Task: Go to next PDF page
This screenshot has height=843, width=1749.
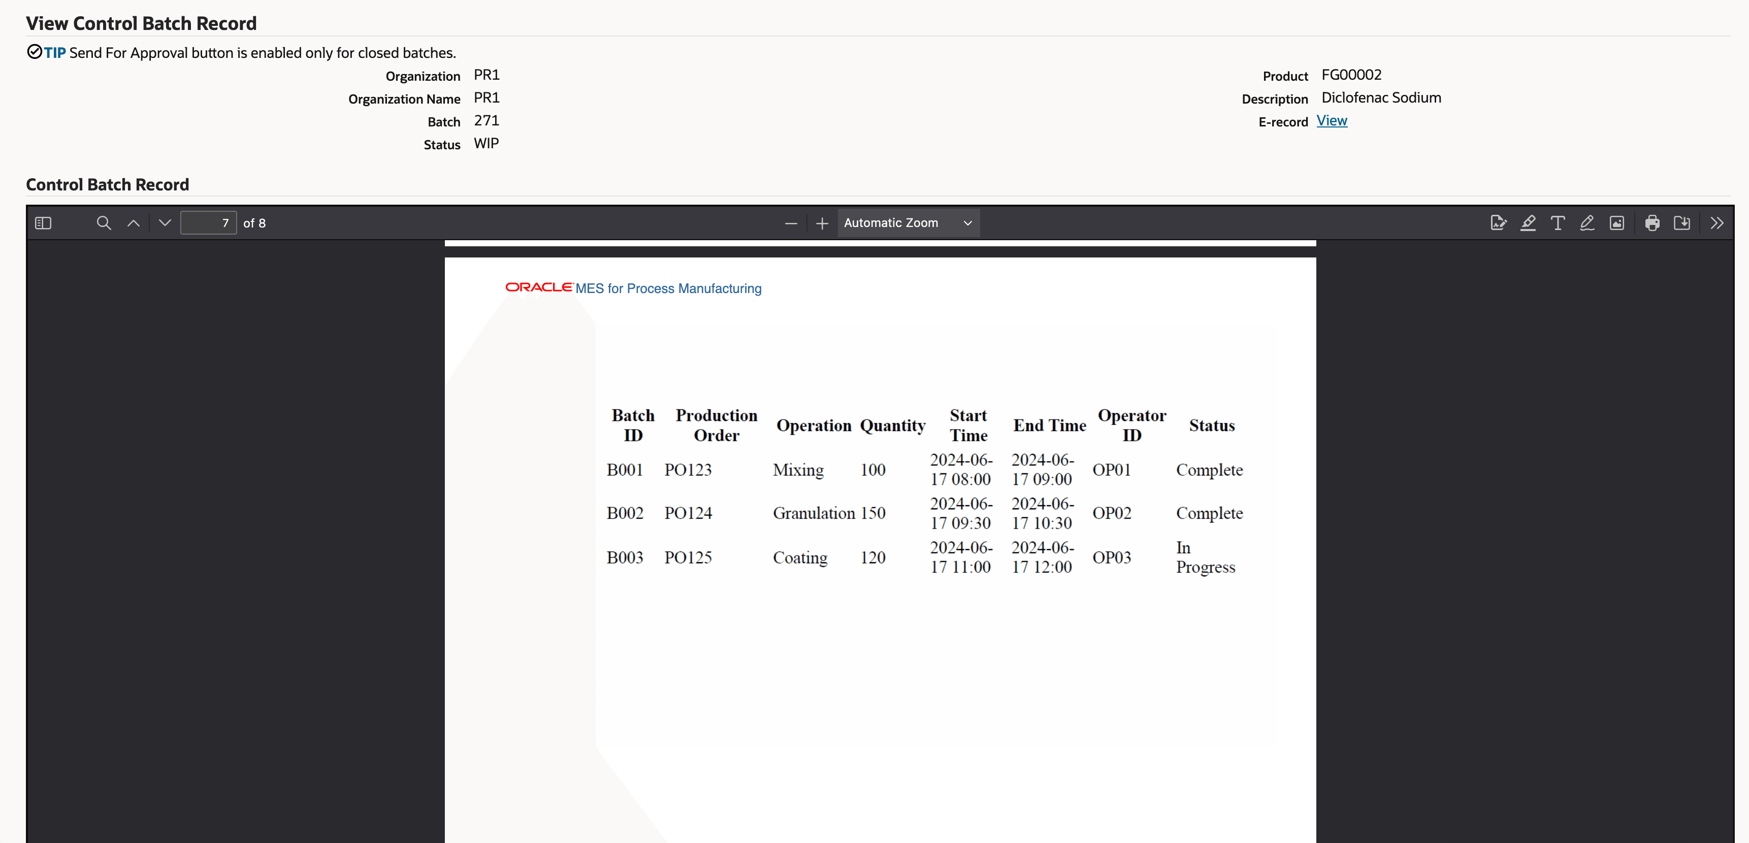Action: tap(165, 222)
